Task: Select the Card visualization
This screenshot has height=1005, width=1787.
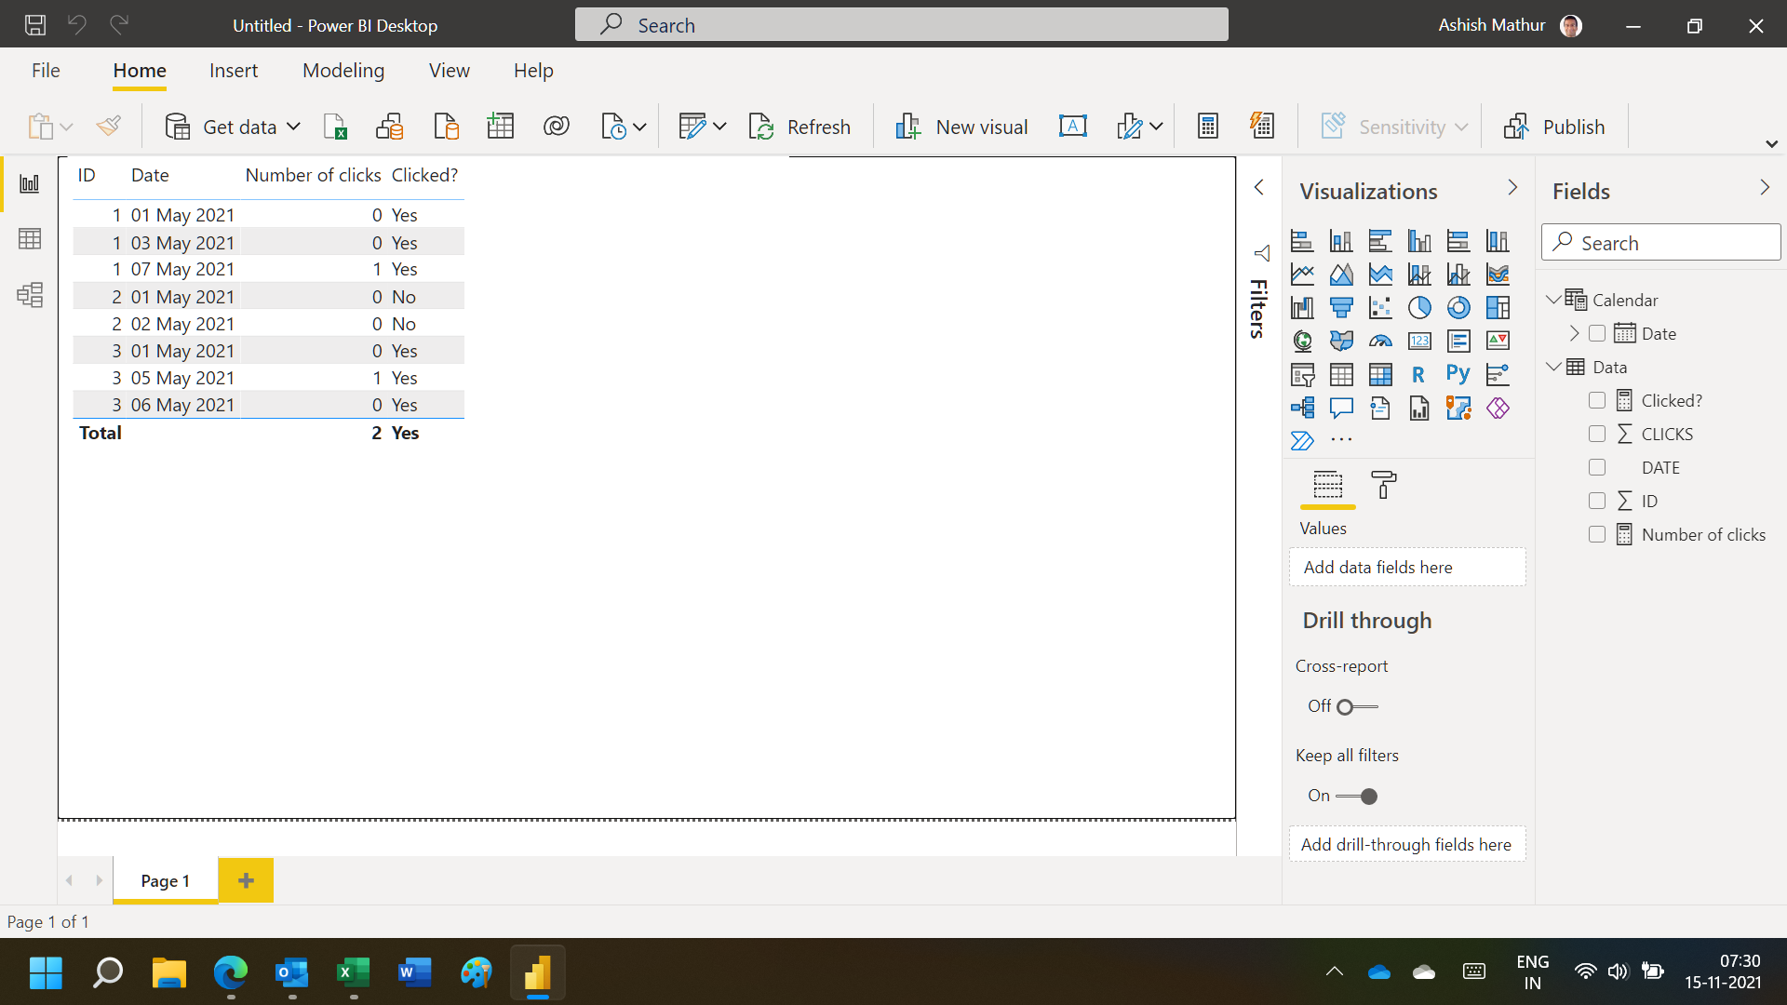Action: (x=1419, y=342)
